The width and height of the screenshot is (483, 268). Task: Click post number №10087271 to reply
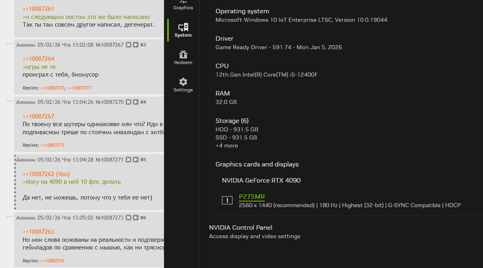pyautogui.click(x=110, y=160)
